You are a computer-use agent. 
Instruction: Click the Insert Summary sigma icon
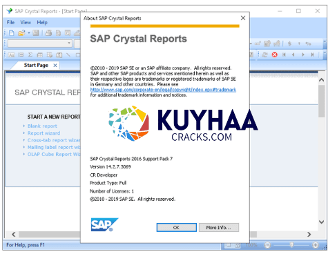point(30,55)
